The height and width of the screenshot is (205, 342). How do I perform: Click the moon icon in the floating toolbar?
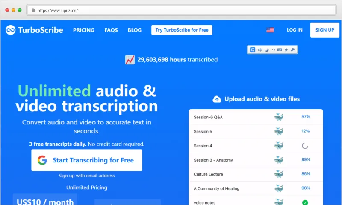tap(267, 50)
